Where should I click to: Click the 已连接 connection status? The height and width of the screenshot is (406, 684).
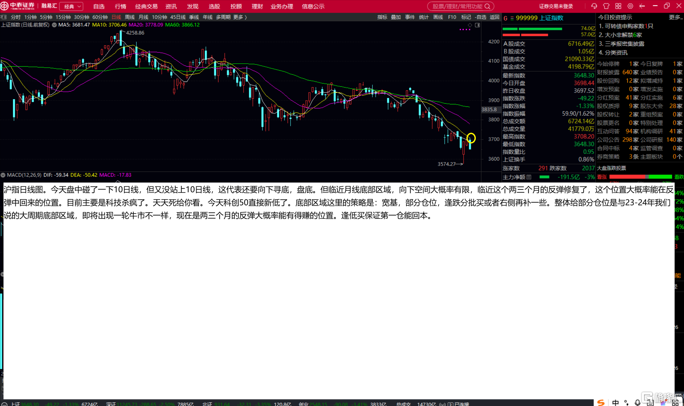(462, 404)
